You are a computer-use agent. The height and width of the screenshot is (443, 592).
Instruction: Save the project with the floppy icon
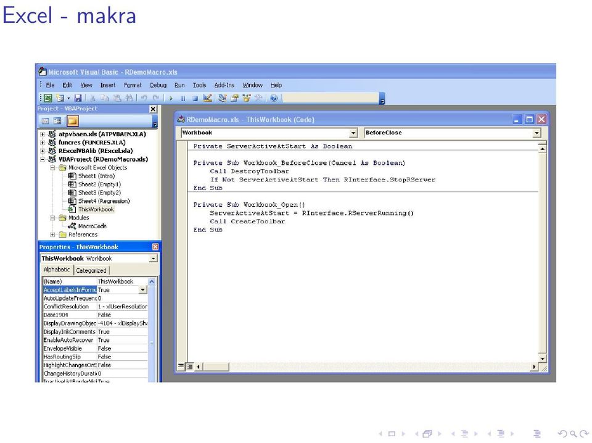[x=78, y=98]
